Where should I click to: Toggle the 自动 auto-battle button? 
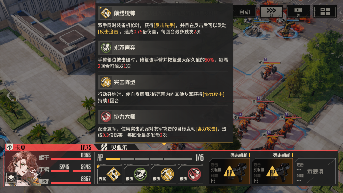point(245,11)
